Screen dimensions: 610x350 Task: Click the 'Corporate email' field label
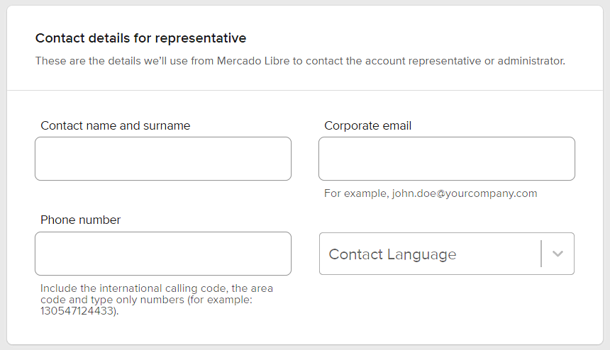pos(367,125)
